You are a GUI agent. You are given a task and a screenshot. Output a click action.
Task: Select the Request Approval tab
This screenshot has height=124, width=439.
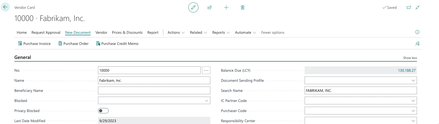(46, 32)
